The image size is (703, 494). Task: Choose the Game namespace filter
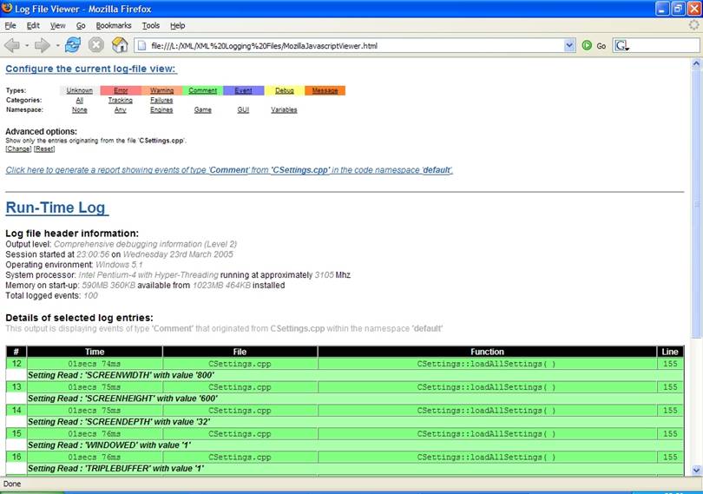coord(202,110)
